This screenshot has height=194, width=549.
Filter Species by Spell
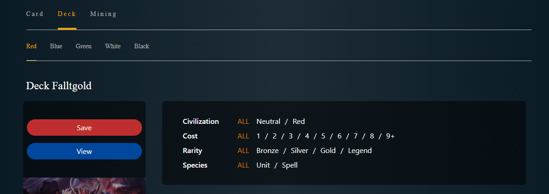pyautogui.click(x=290, y=165)
